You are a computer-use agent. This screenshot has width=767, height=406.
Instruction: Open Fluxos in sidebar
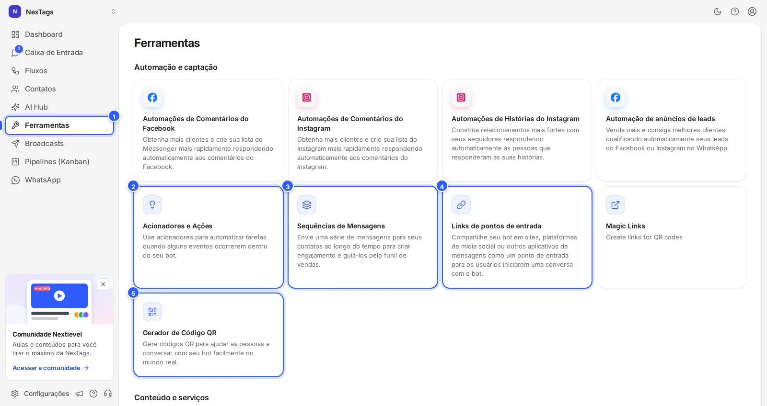tap(59, 71)
